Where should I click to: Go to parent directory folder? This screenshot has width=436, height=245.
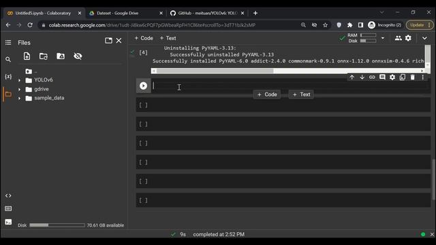[x=29, y=71]
